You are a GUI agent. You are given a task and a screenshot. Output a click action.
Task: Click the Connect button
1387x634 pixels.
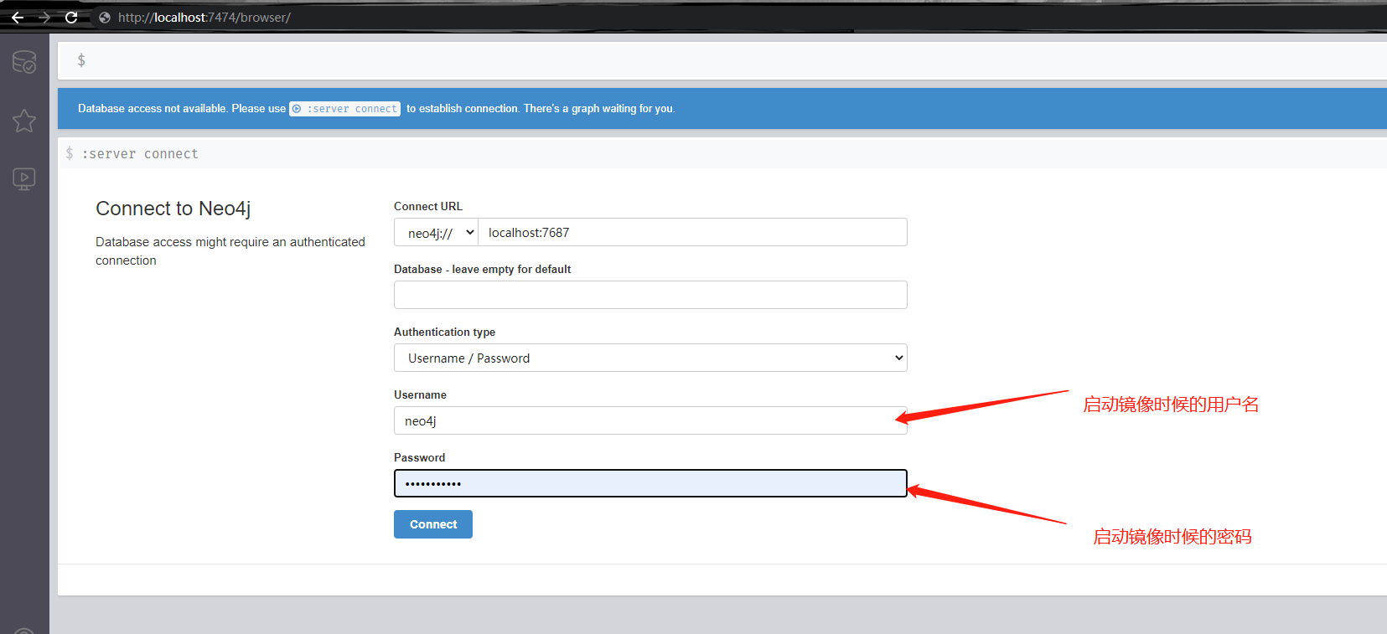[x=433, y=524]
